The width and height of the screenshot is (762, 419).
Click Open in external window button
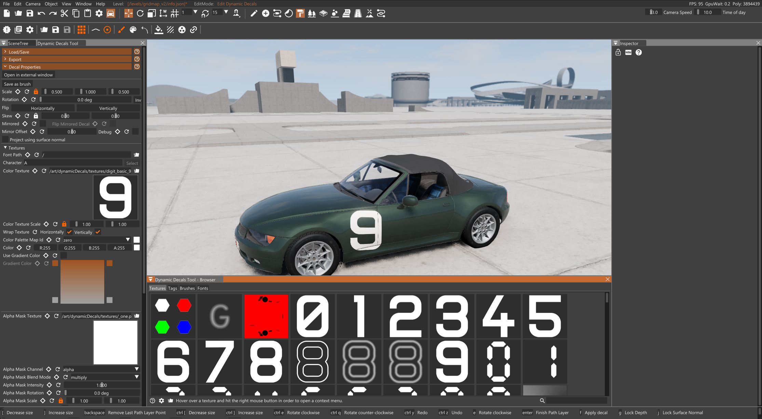click(28, 75)
